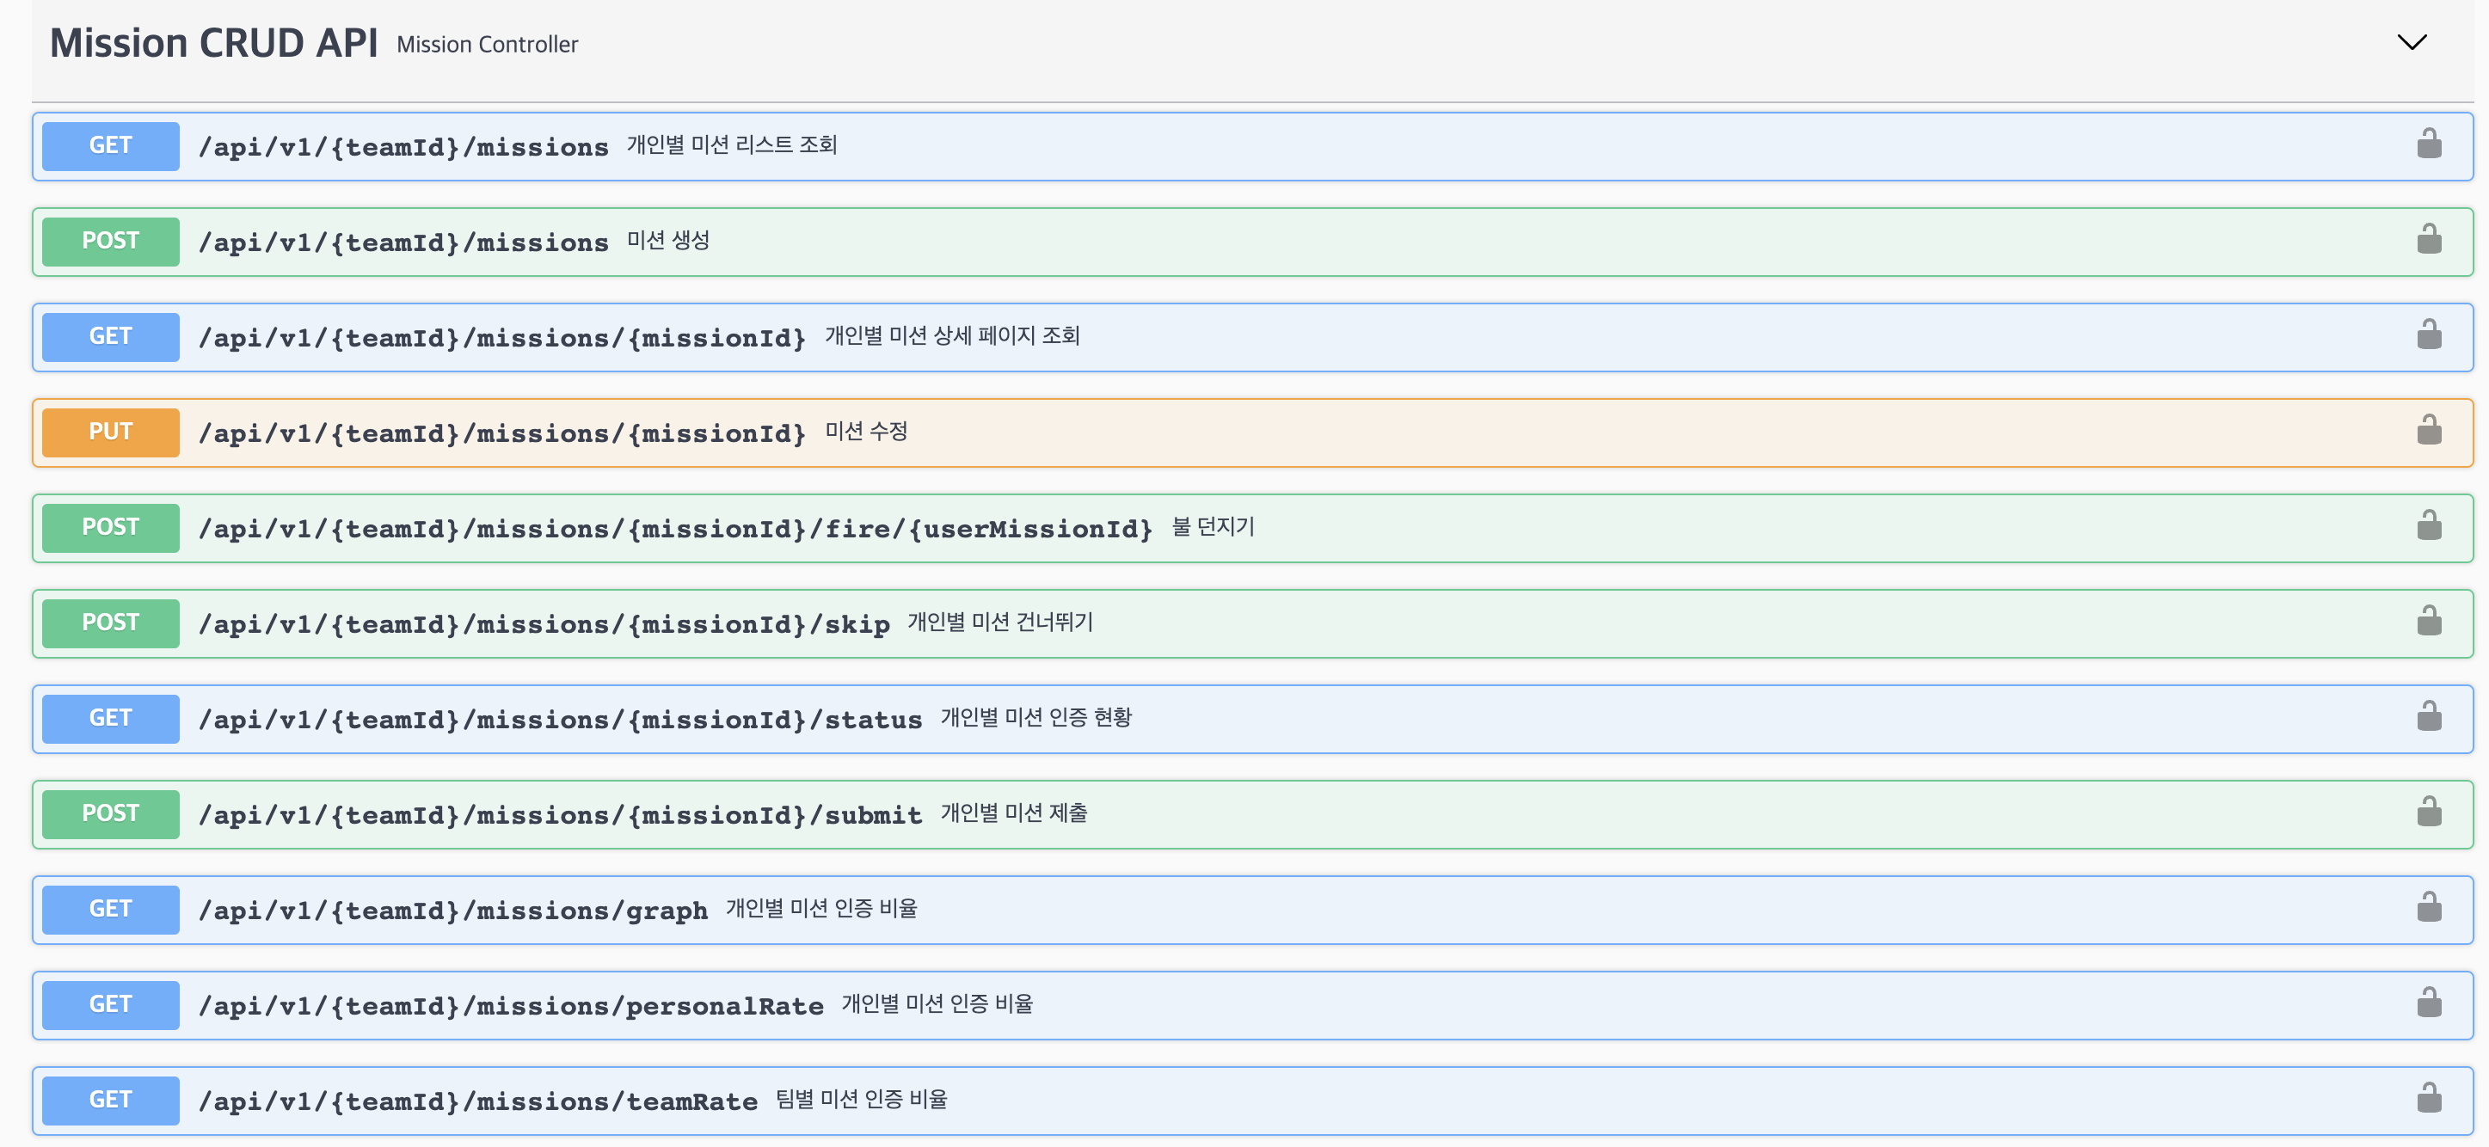Expand the 개인별 미션 상세 페이지 조회 operation
Image resolution: width=2489 pixels, height=1147 pixels.
point(950,336)
